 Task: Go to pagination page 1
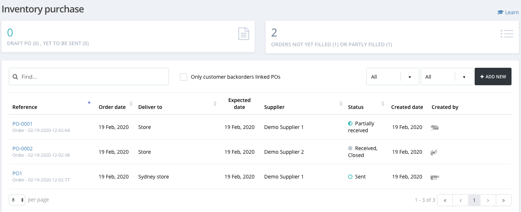tap(474, 200)
